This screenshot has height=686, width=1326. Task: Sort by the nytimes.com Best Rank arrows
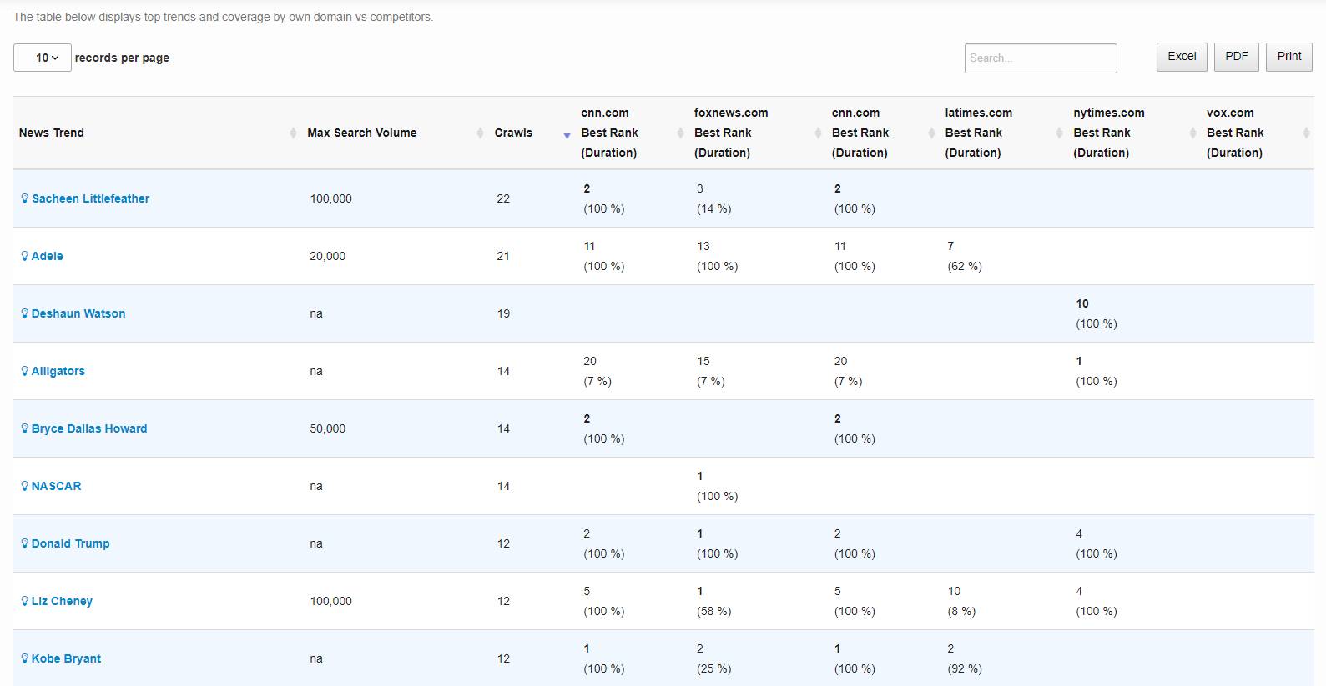1192,133
